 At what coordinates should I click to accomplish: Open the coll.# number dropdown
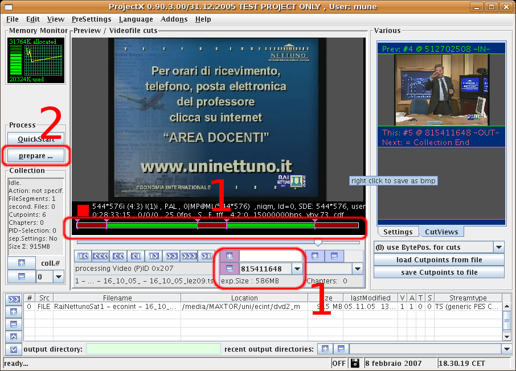pyautogui.click(x=59, y=277)
